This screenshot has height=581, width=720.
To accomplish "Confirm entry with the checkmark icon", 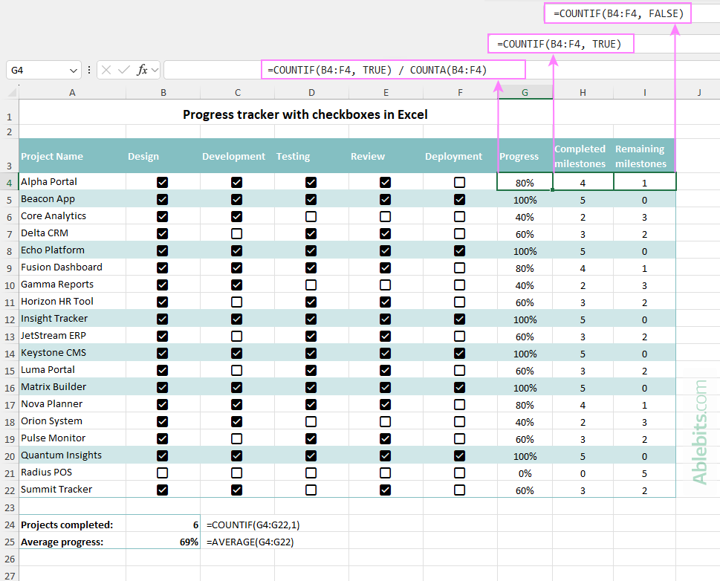I will click(x=124, y=69).
